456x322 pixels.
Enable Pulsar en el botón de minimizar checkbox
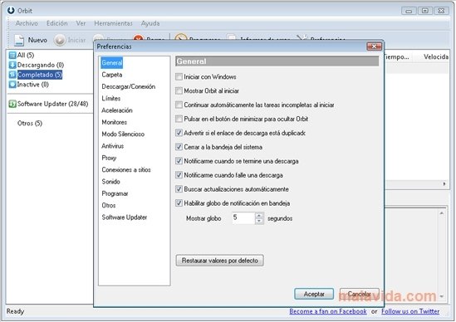click(x=179, y=119)
